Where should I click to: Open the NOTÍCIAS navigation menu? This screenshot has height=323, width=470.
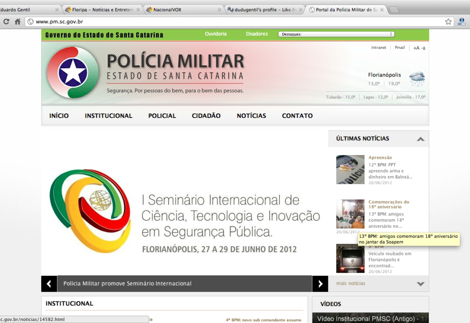(251, 116)
